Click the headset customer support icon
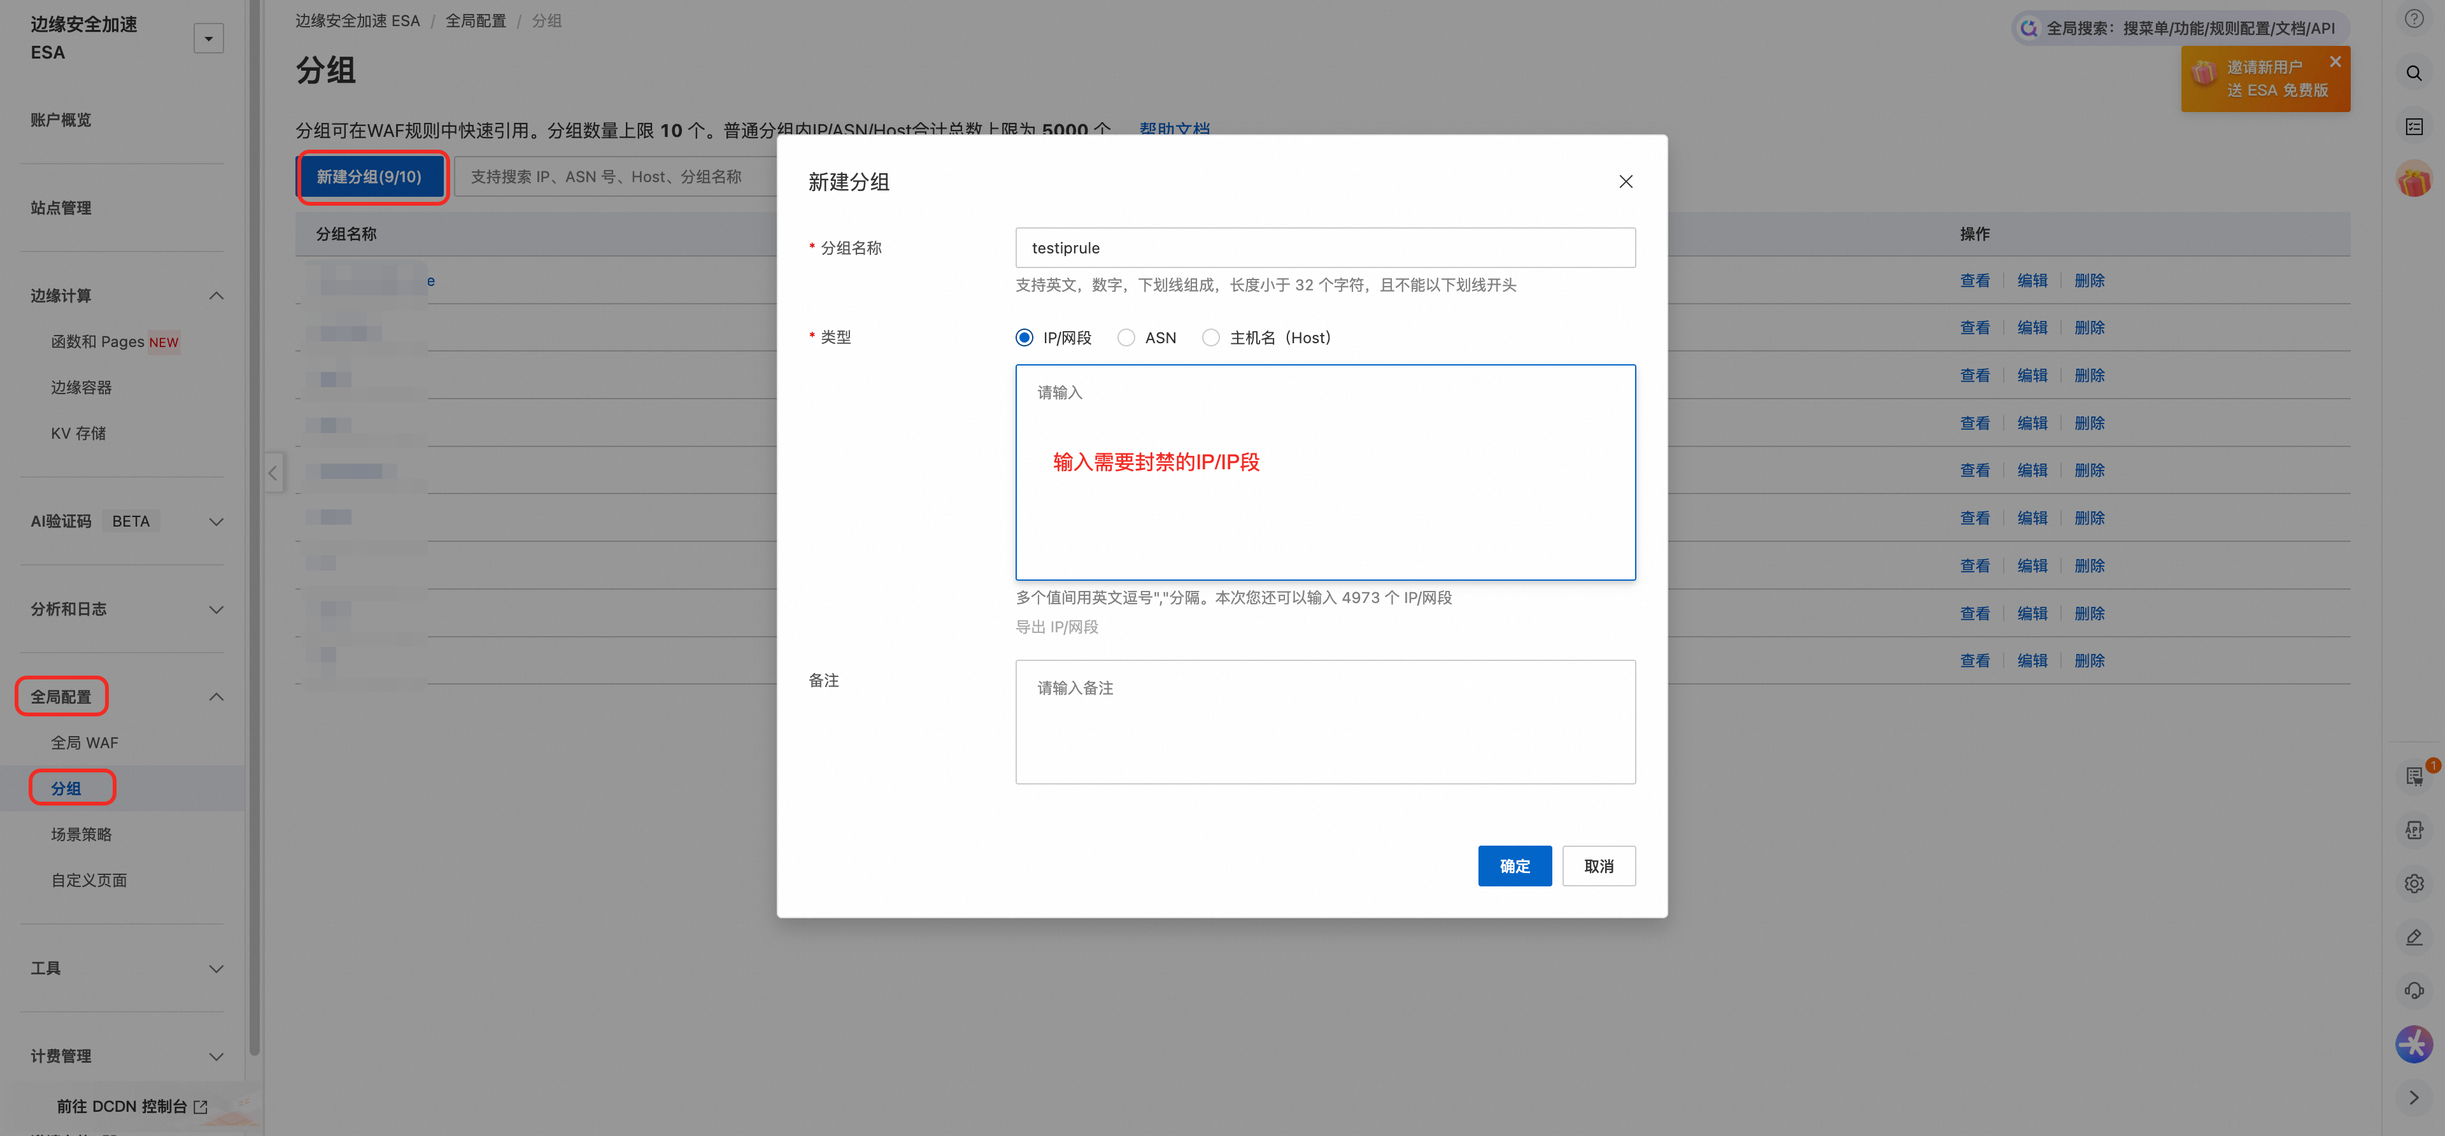Image resolution: width=2445 pixels, height=1136 pixels. point(2414,991)
